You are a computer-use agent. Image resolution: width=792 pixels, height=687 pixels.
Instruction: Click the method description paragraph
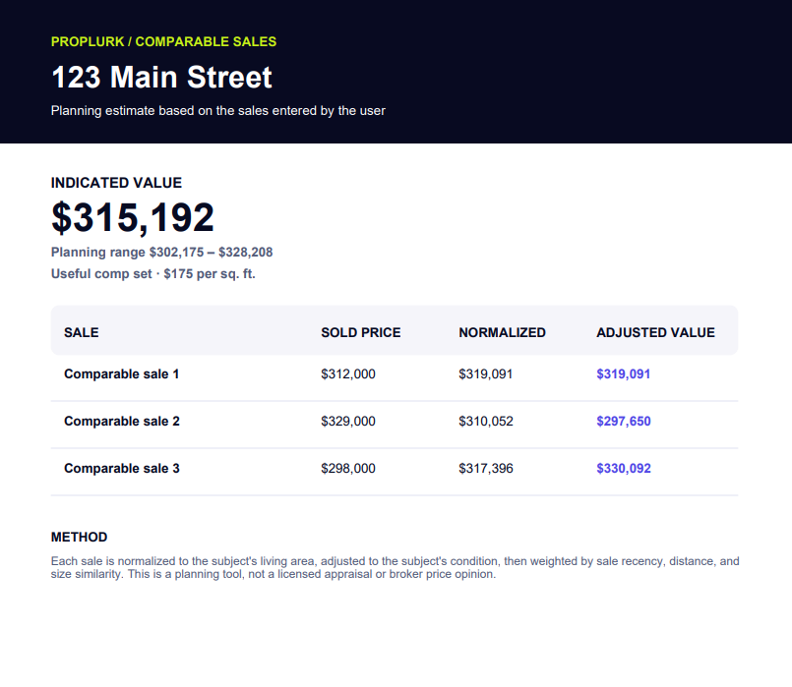[x=395, y=568]
